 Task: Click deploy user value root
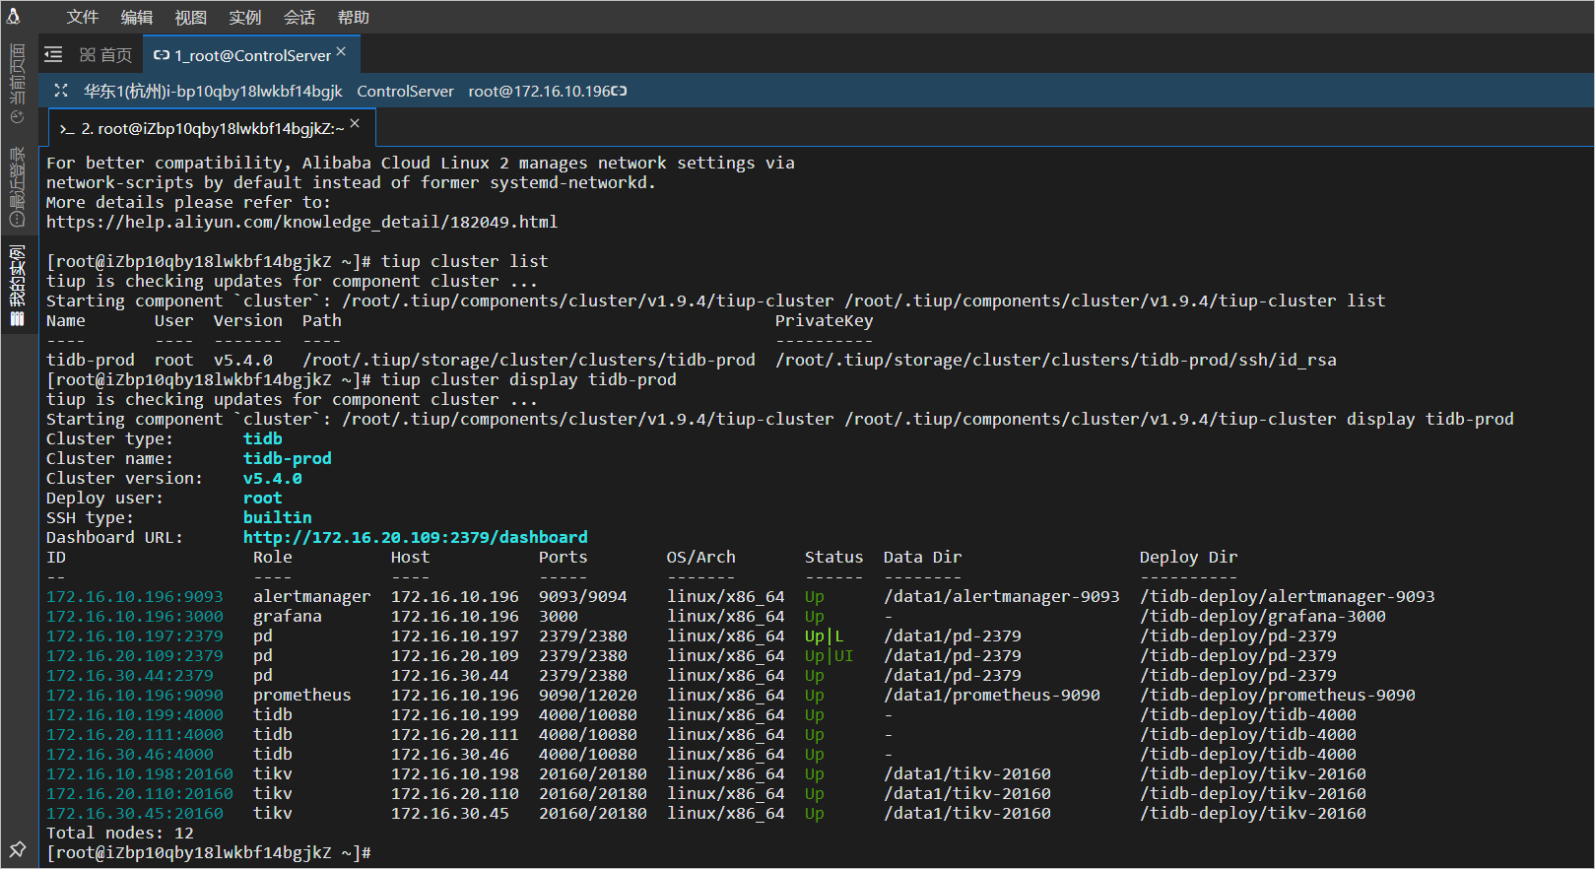(262, 498)
